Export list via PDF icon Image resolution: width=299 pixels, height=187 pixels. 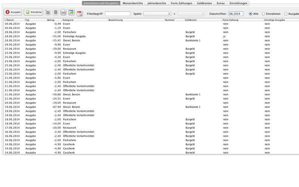[79, 13]
